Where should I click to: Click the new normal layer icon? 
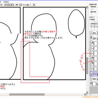click(x=92, y=26)
